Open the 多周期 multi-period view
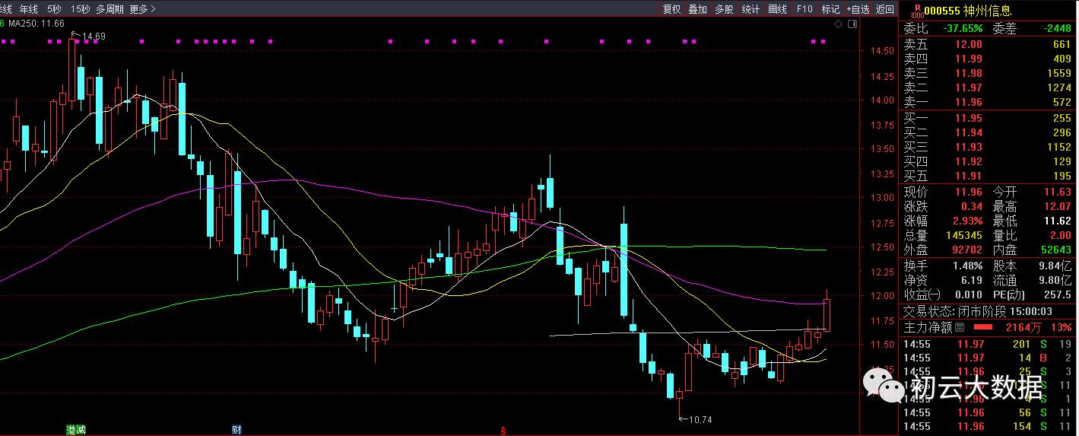The height and width of the screenshot is (436, 1079). tap(109, 9)
